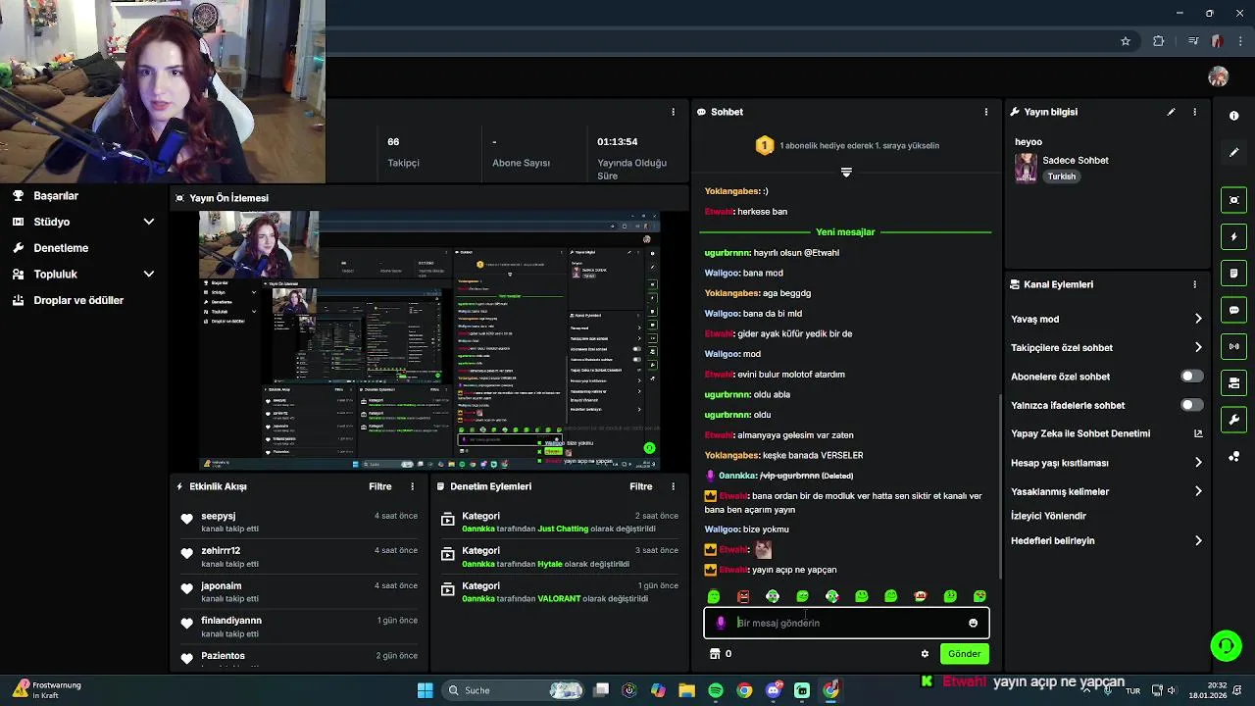Expand Yavaş mod options arrow
This screenshot has height=706, width=1255.
click(1198, 319)
